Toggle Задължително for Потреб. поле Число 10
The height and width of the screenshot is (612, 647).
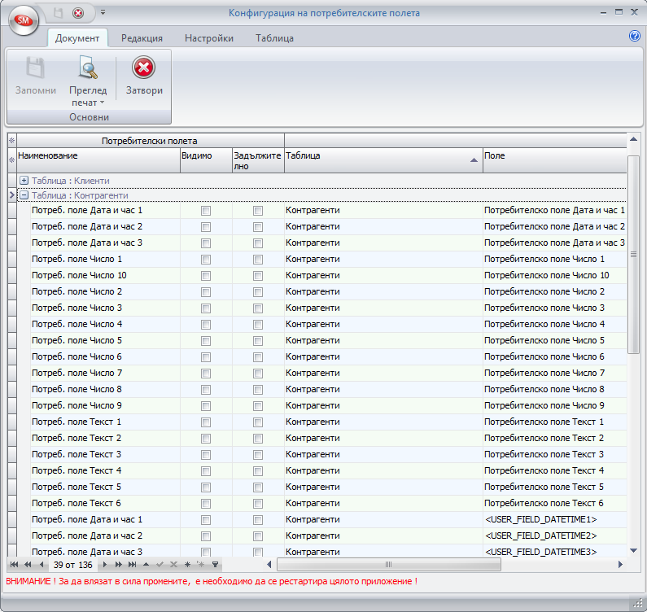tap(258, 276)
